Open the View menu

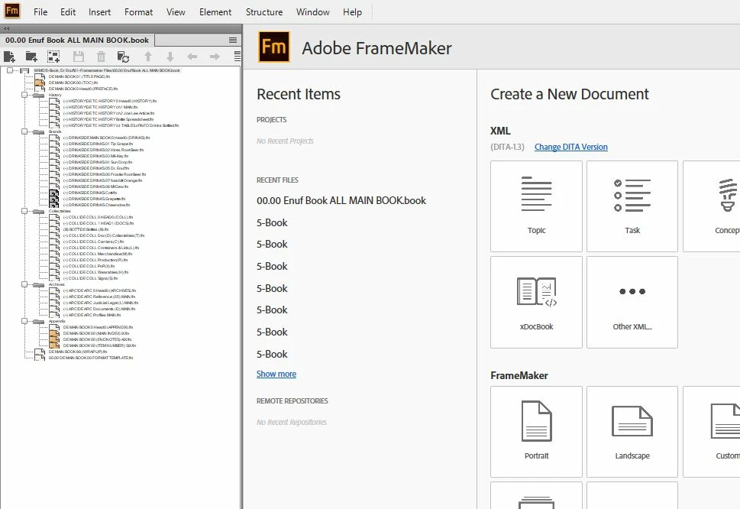point(176,11)
